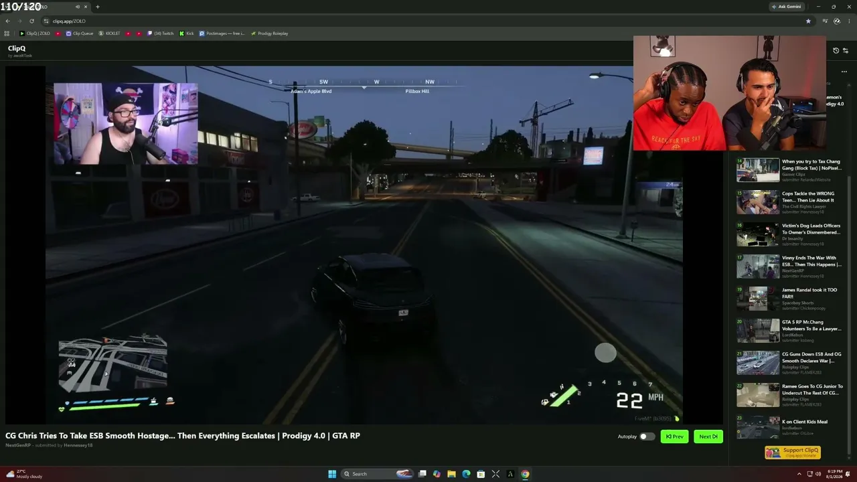
Task: Go back to the previous browser page
Action: (x=7, y=21)
